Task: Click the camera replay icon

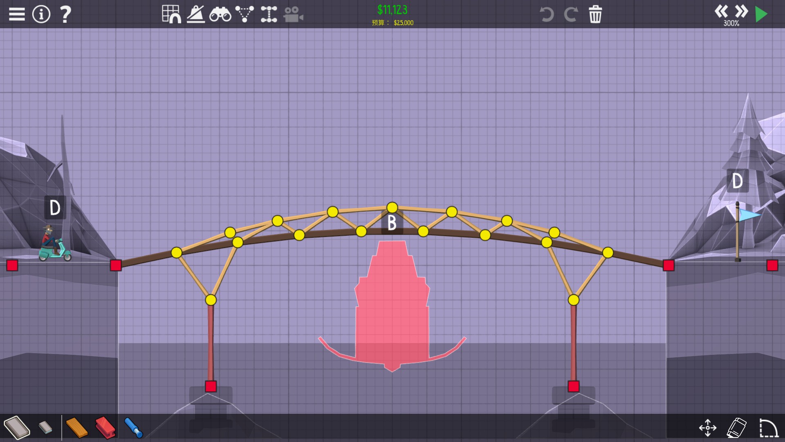Action: (293, 15)
